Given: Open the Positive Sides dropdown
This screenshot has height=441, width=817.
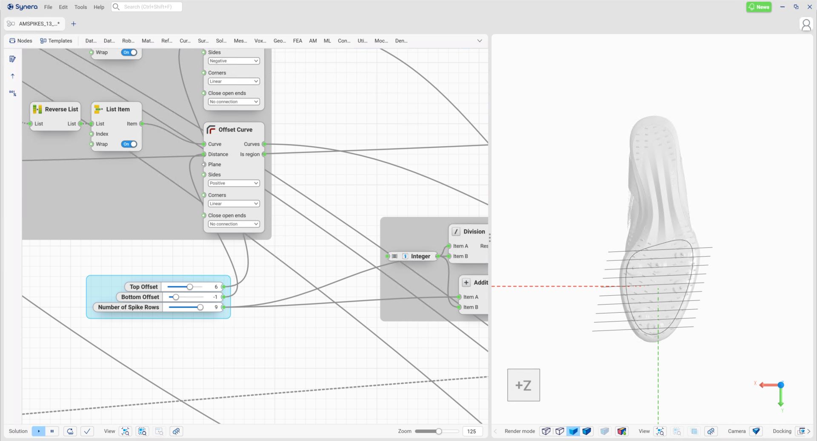Looking at the screenshot, I should [234, 183].
